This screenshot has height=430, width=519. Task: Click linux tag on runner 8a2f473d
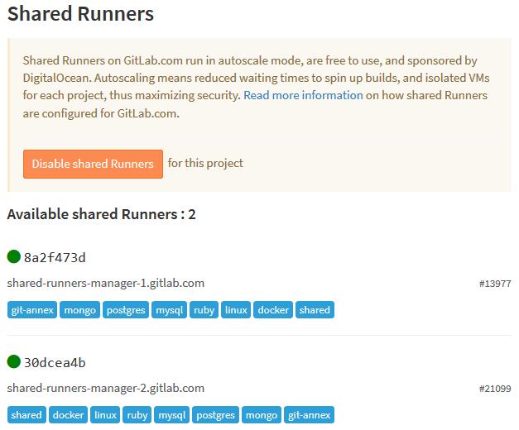pyautogui.click(x=236, y=310)
